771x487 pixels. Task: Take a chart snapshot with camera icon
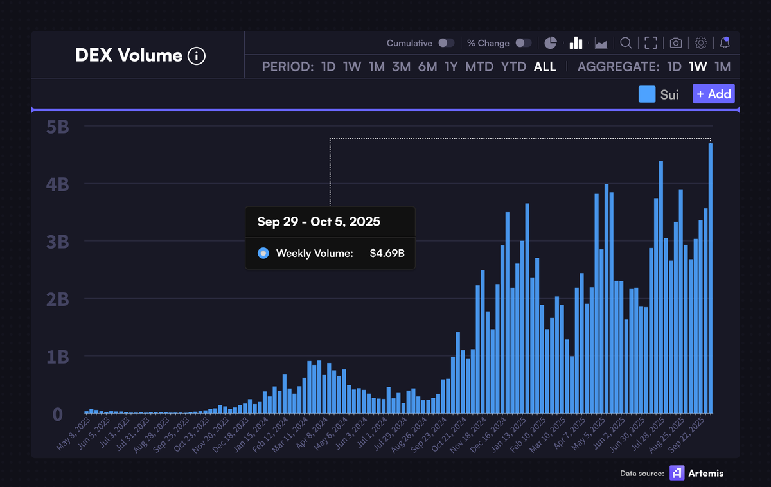click(676, 43)
